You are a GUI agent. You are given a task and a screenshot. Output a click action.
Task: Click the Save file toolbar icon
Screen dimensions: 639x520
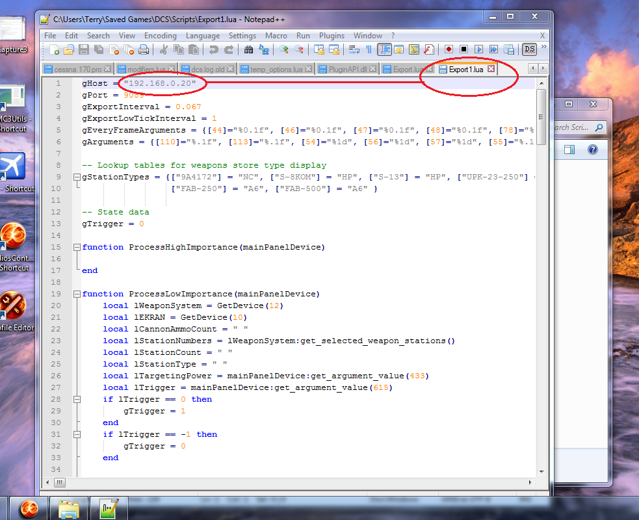point(84,49)
